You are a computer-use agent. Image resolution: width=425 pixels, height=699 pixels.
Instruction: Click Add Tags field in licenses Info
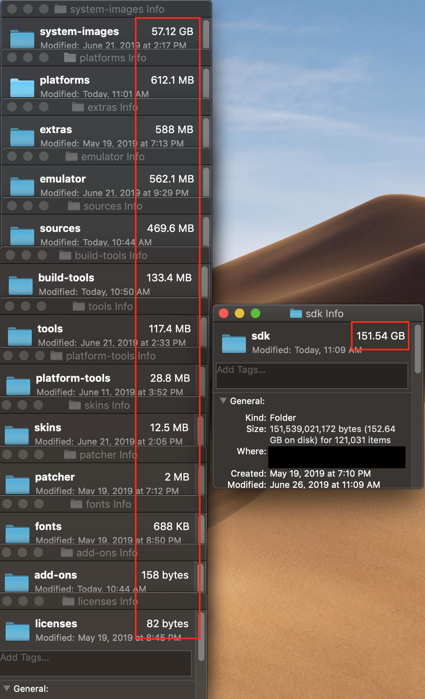tap(96, 664)
